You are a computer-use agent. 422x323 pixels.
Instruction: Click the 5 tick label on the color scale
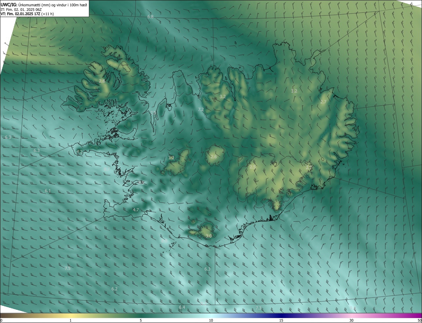[141, 321]
